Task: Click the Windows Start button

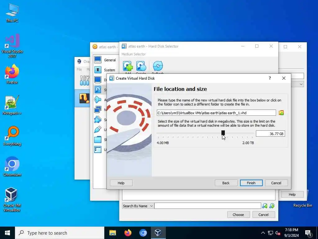Action: tap(7, 233)
